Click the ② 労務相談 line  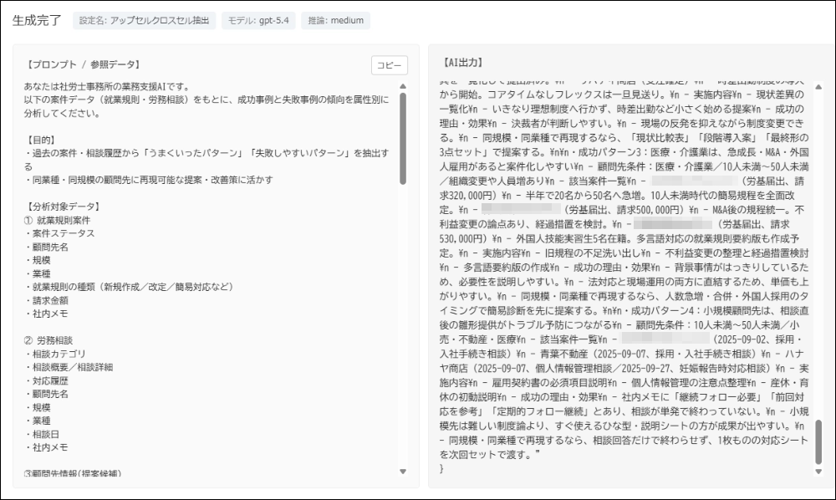pos(48,340)
